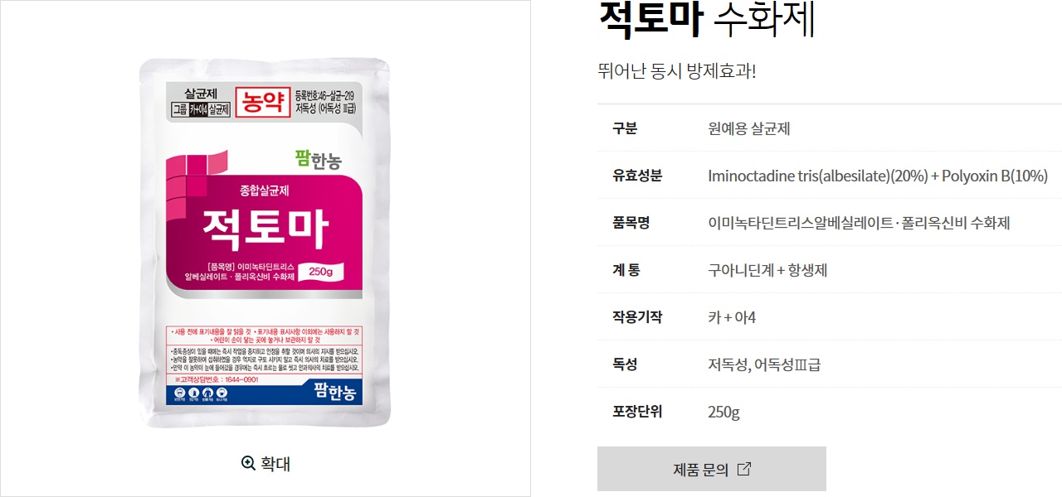
Task: Click the 250g weight label on the package
Action: click(x=320, y=271)
